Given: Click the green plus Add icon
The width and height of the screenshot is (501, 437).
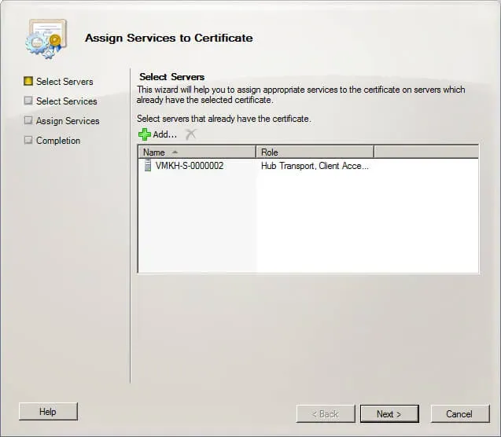Looking at the screenshot, I should point(145,134).
